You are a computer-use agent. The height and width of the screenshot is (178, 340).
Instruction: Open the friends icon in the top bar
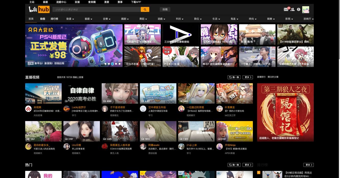(292, 9)
